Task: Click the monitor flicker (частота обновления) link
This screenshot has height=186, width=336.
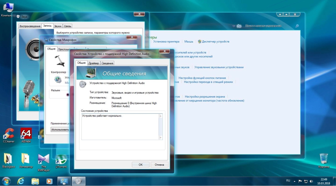Action: coord(209,100)
